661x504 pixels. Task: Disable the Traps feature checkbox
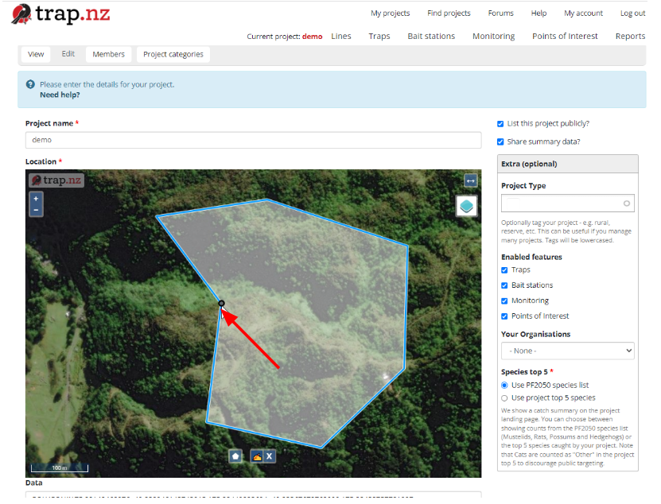tap(504, 270)
